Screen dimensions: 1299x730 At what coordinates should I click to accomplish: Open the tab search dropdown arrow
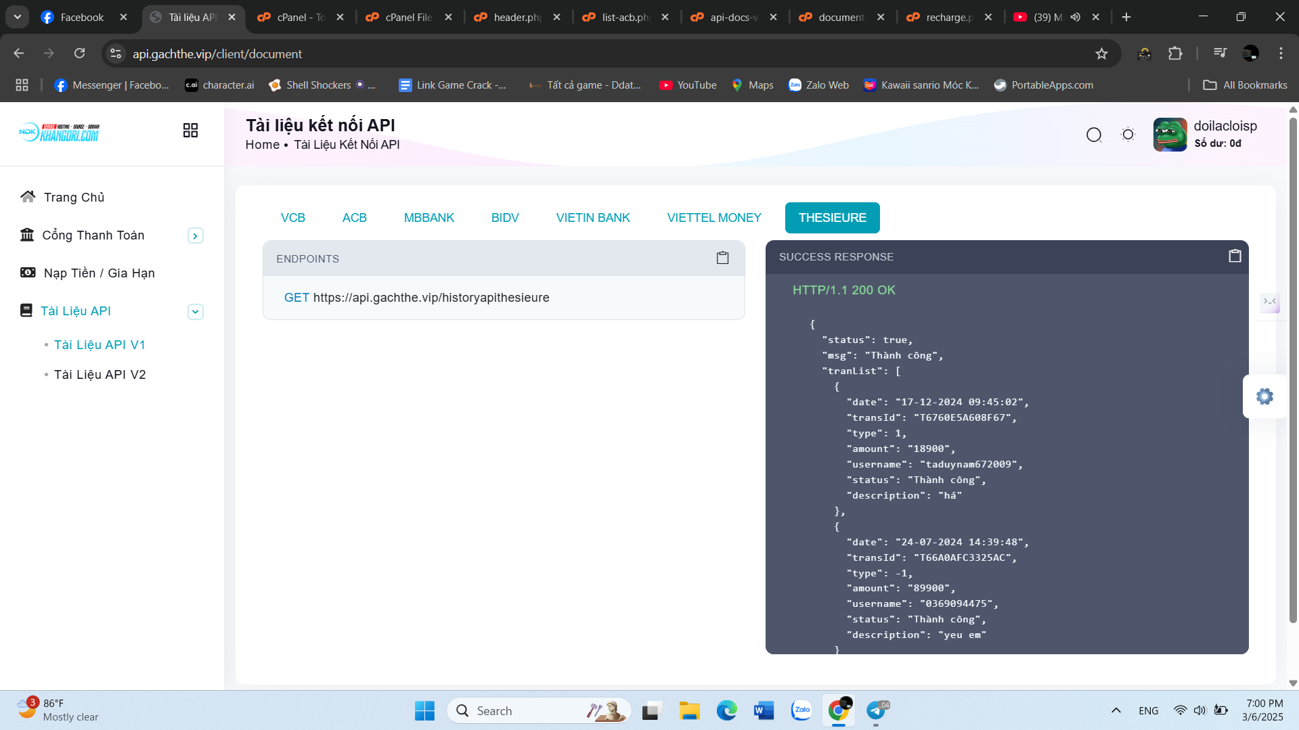click(18, 17)
